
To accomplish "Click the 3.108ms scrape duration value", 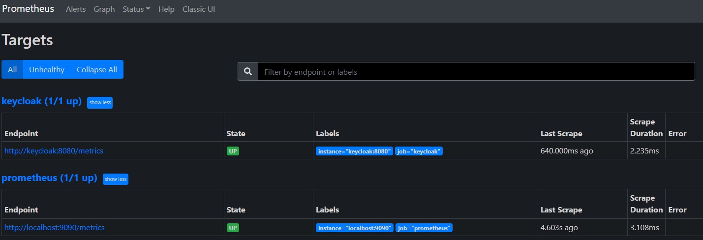I will [x=644, y=228].
